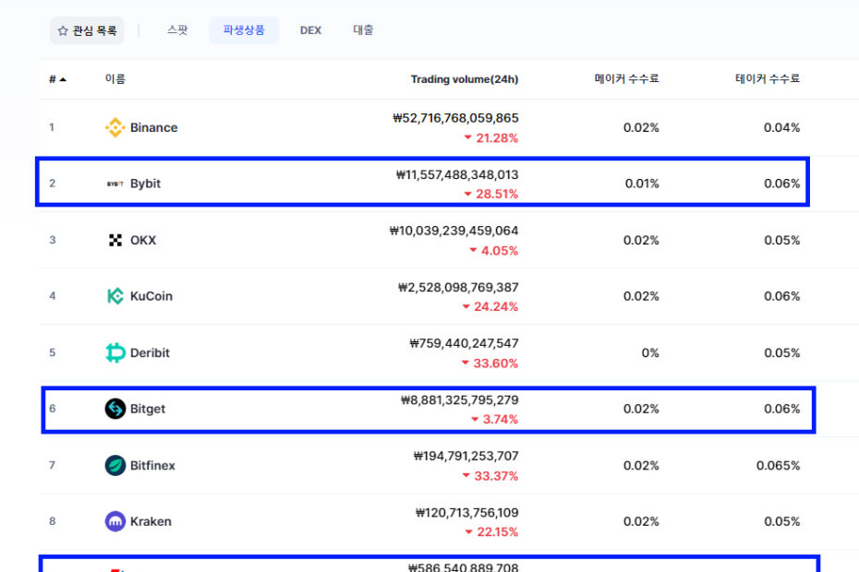Click OKX 4.05% change value
Screen dimensions: 859x572
(x=500, y=251)
